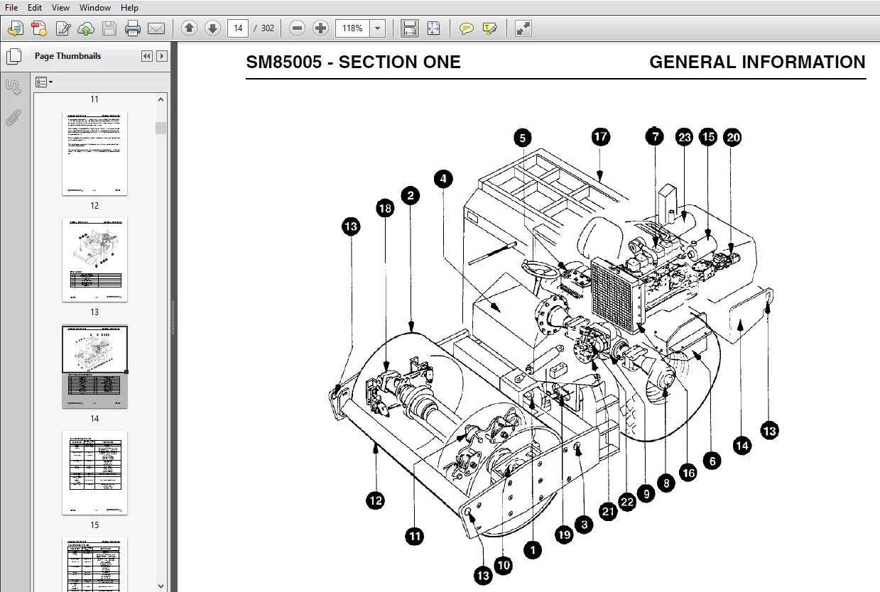The image size is (880, 592).
Task: Click the thumbnail panel scrollbar handle
Action: click(x=161, y=128)
